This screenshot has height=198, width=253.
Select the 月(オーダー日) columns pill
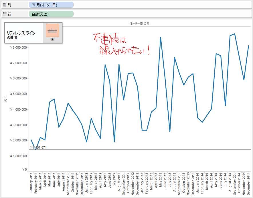[x=51, y=5]
